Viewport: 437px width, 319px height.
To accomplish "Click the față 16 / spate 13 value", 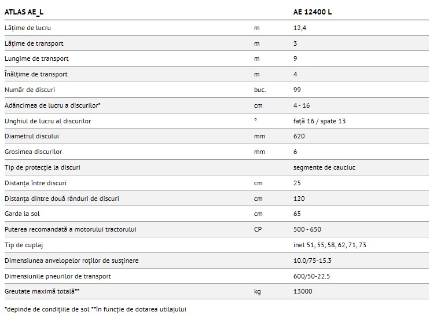I will coord(320,121).
